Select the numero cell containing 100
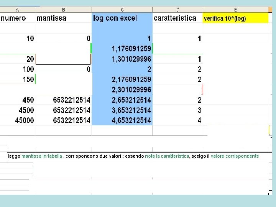The image size is (276, 207). pyautogui.click(x=17, y=69)
